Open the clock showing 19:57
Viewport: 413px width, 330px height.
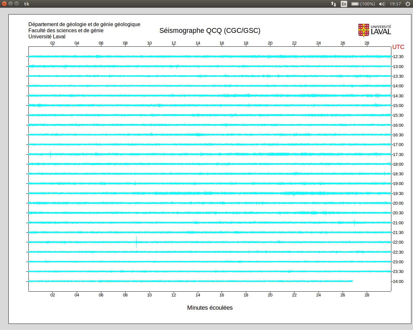(395, 4)
